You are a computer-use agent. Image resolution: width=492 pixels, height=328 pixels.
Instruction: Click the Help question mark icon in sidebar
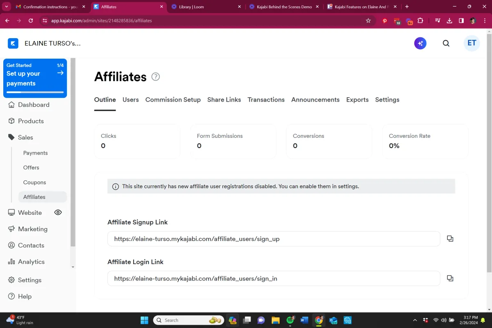point(11,296)
